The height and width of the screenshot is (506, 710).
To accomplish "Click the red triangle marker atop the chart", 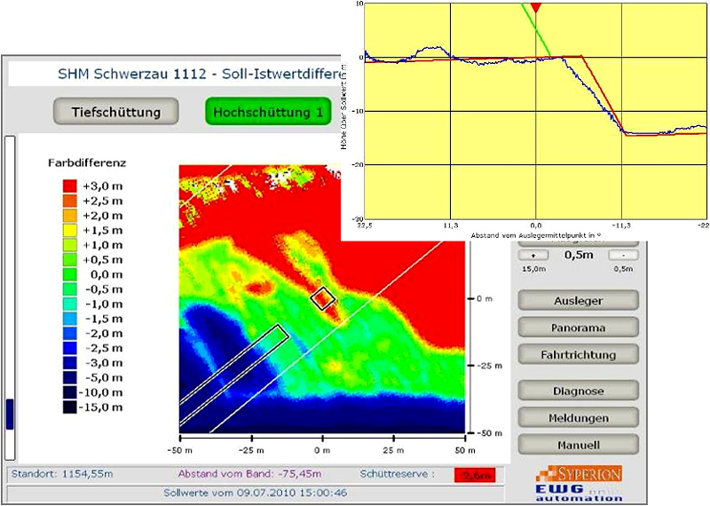I will [x=536, y=8].
